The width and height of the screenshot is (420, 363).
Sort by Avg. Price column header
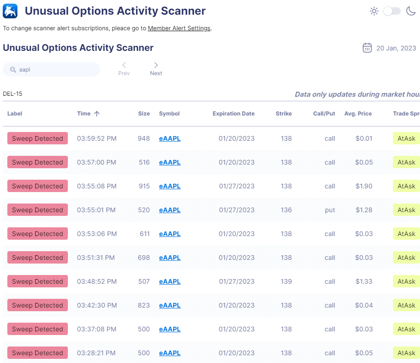[x=358, y=114]
